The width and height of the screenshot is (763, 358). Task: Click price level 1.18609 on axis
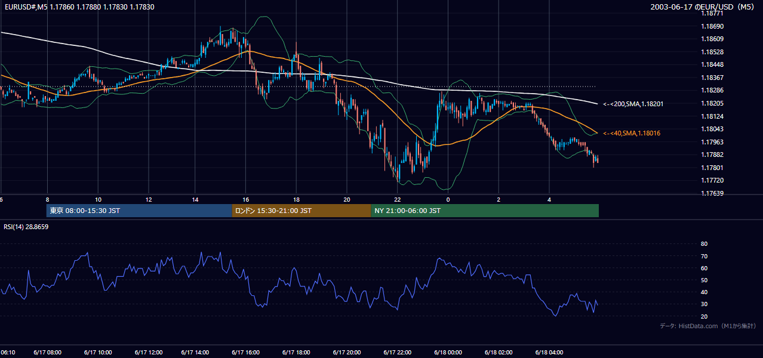[713, 39]
